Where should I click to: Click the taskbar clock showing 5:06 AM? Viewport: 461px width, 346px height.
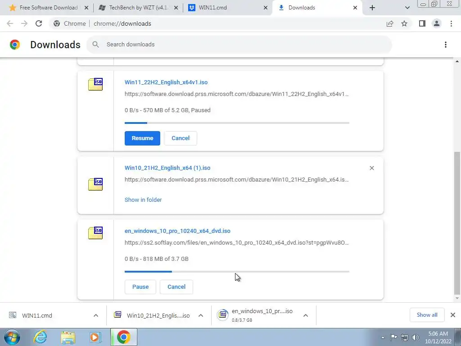[x=438, y=337]
